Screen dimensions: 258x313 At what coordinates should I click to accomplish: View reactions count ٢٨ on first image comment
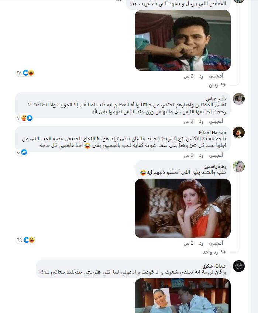click(x=25, y=73)
